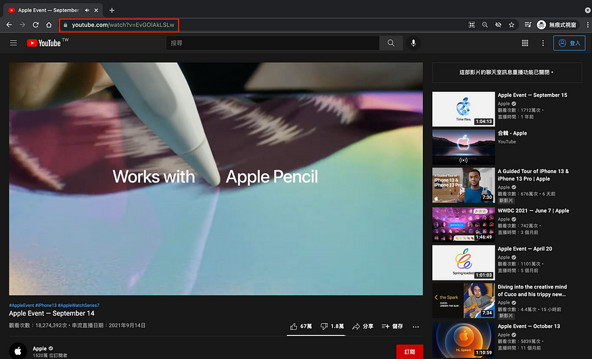This screenshot has height=359, width=592.
Task: Open the #AppleWatchSeries7 hashtag link
Action: 78,306
